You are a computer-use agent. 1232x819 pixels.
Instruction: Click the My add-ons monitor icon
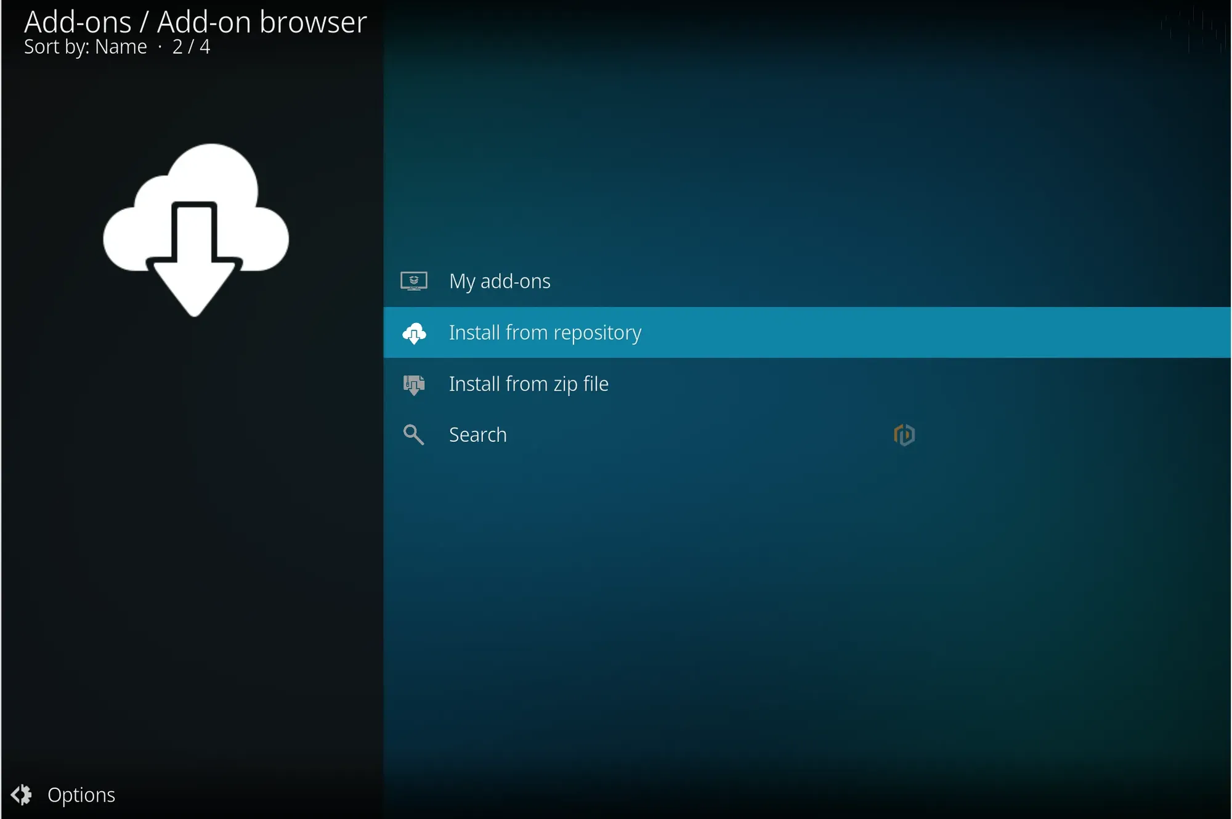(414, 281)
